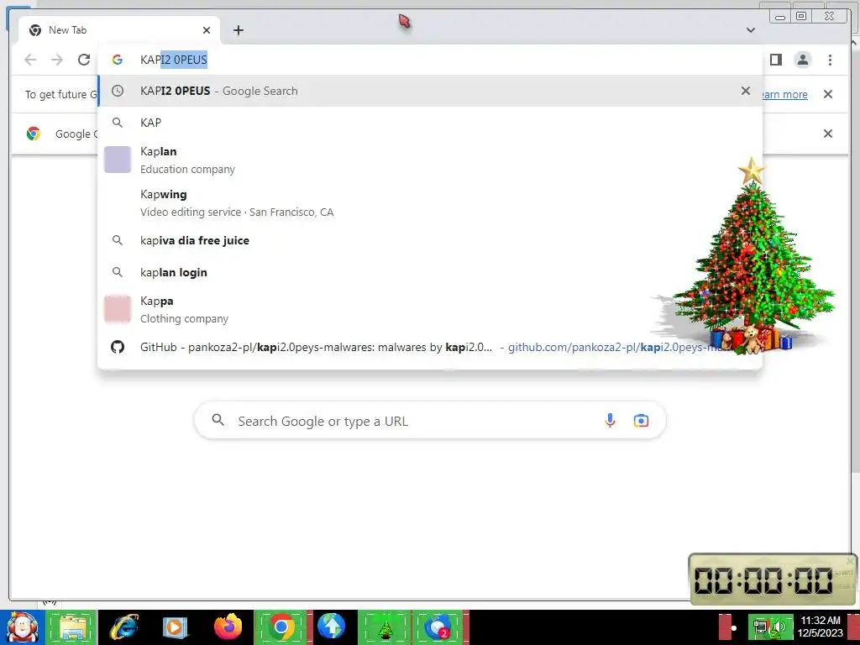Start voice search with the microphone icon
Viewport: 860px width, 645px height.
610,421
